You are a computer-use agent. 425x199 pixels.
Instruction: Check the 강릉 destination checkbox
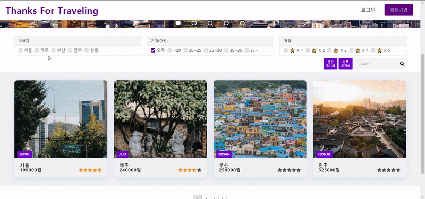pyautogui.click(x=87, y=50)
